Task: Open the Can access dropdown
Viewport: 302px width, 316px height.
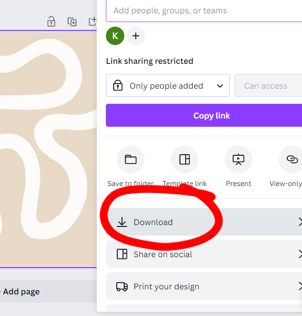Action: [x=267, y=86]
